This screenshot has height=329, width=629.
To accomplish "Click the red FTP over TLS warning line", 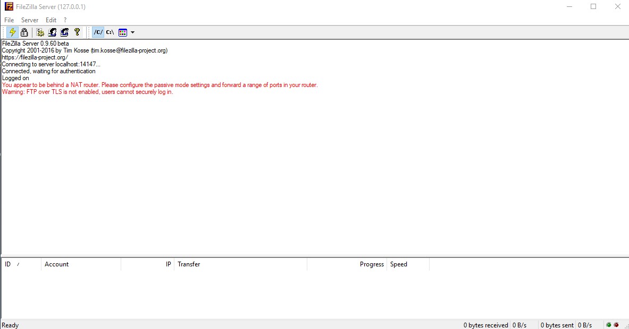I will click(x=87, y=92).
